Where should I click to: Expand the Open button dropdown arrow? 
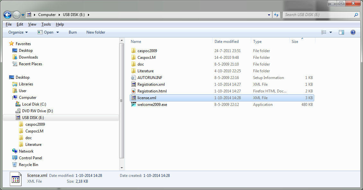coord(58,32)
